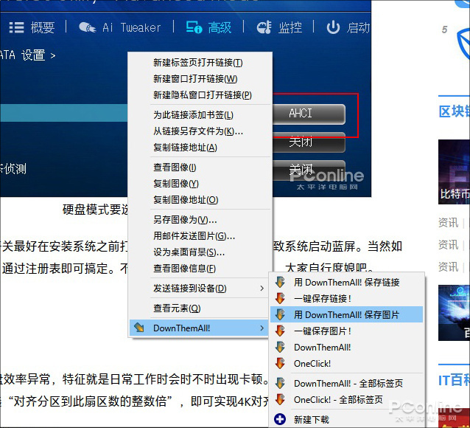The width and height of the screenshot is (470, 428).
Task: Click the DownThemAll! icon in the main context menu
Action: coord(138,328)
